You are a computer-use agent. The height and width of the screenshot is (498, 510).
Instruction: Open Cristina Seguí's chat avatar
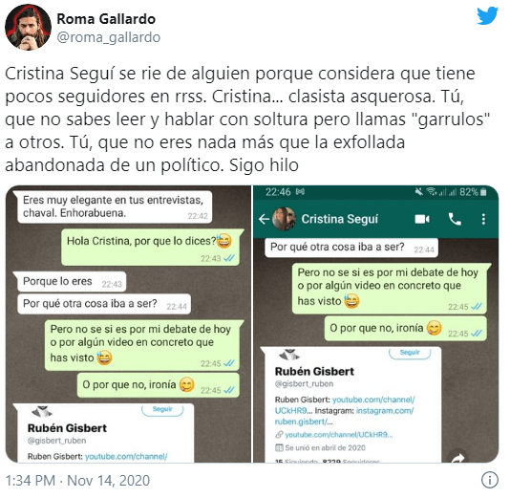click(x=284, y=219)
